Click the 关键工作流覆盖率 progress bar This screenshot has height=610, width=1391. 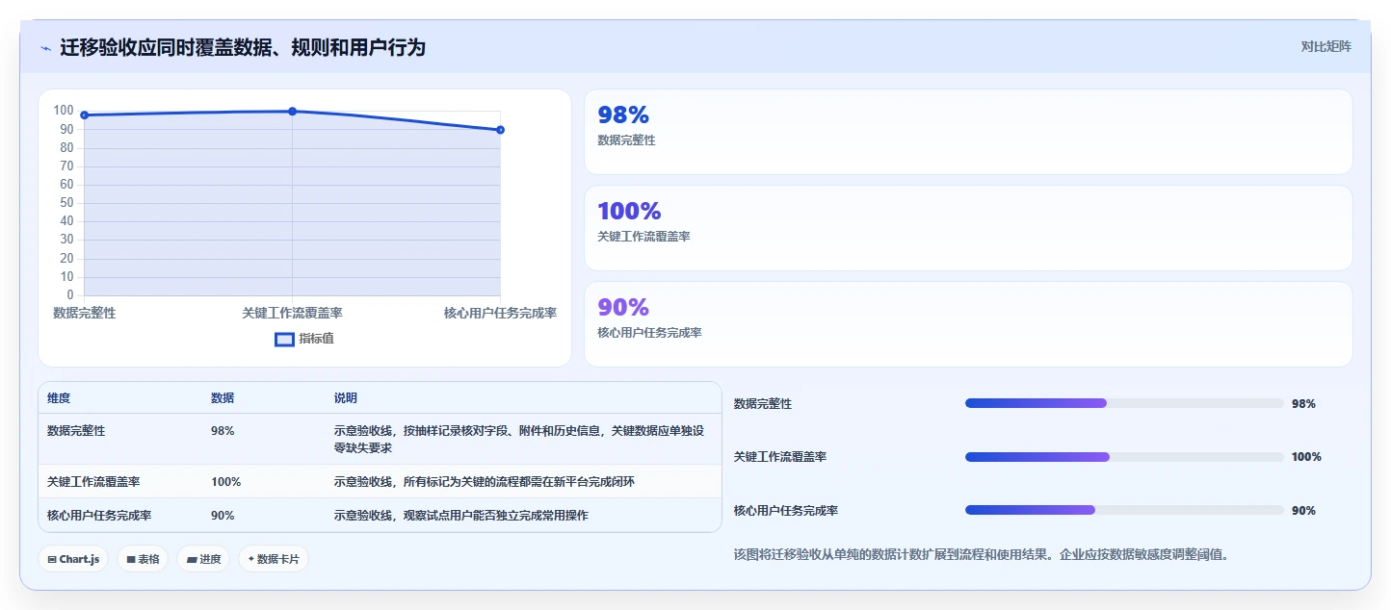click(x=1124, y=457)
